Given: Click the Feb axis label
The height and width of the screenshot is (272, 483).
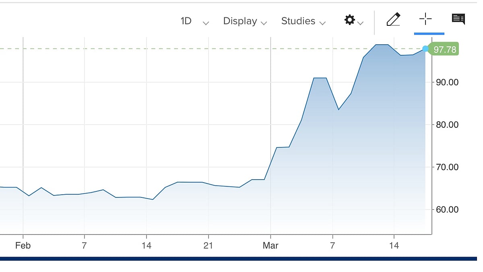Looking at the screenshot, I should [23, 245].
